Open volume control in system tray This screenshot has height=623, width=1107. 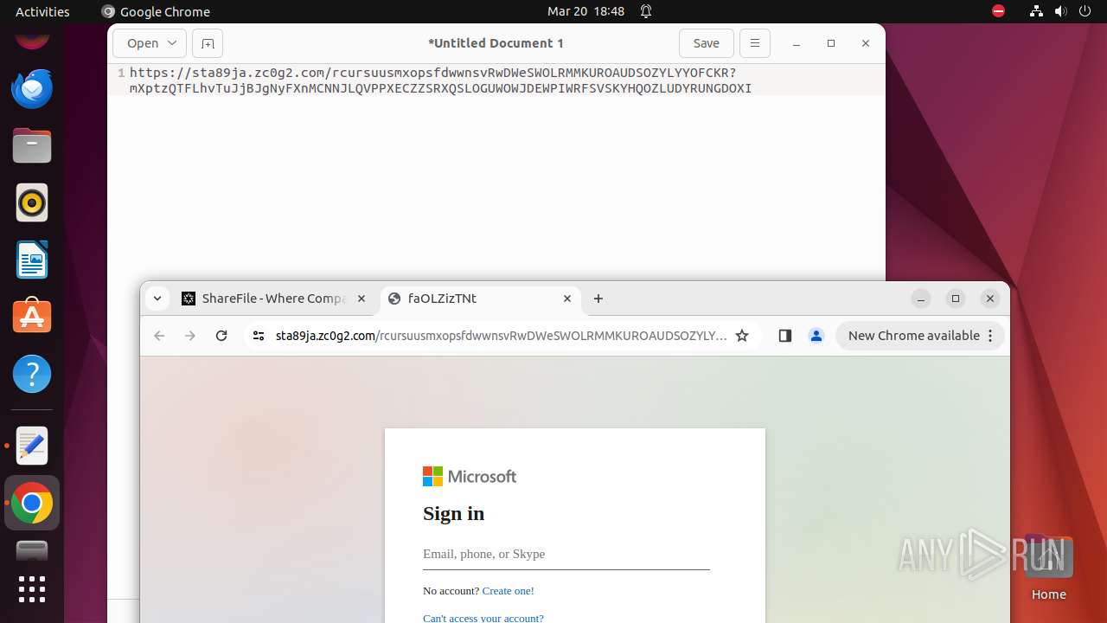tap(1060, 11)
